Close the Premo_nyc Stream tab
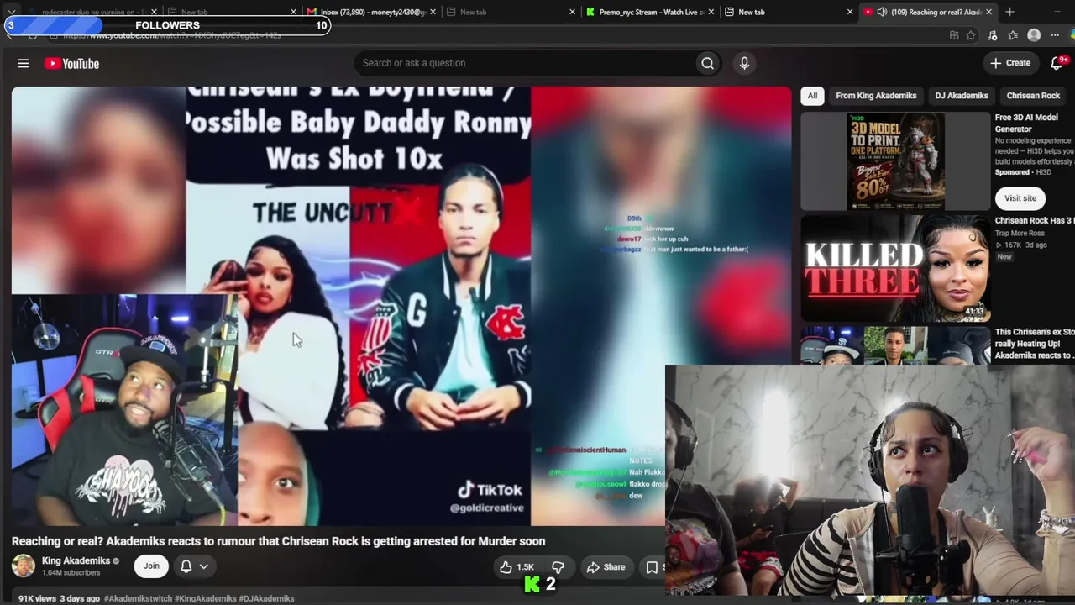This screenshot has height=605, width=1075. (711, 12)
